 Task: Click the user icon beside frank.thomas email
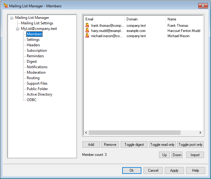pos(87,26)
